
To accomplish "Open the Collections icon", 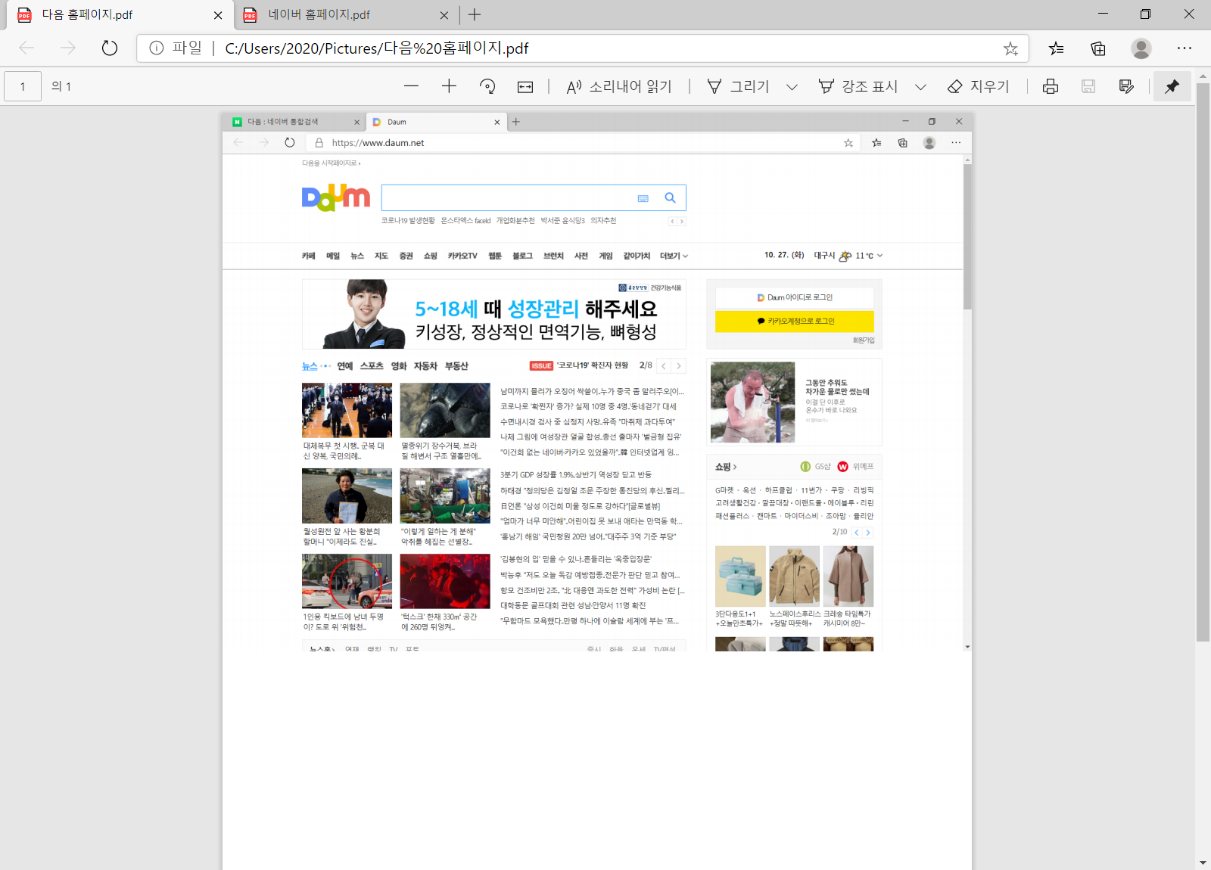I will [x=1098, y=48].
